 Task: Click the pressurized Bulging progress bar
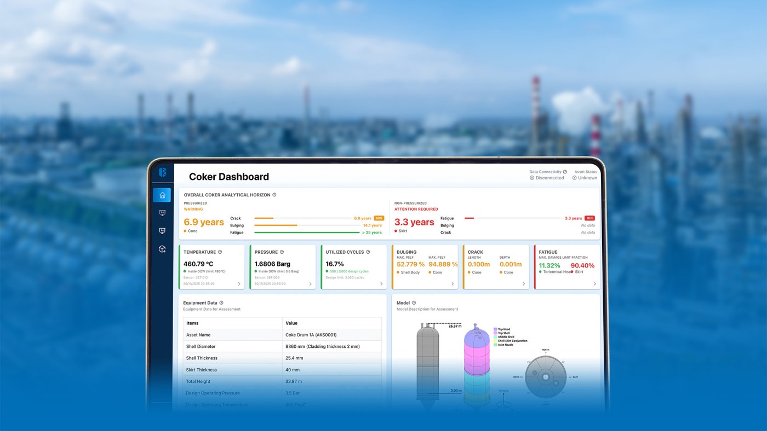click(307, 225)
